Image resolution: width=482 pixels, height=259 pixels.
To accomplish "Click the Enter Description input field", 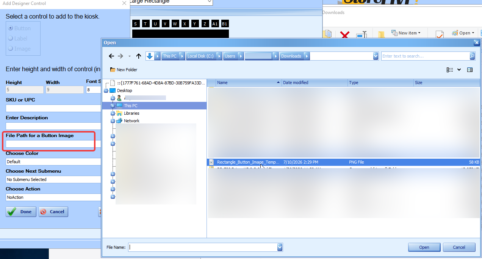I will (53, 126).
